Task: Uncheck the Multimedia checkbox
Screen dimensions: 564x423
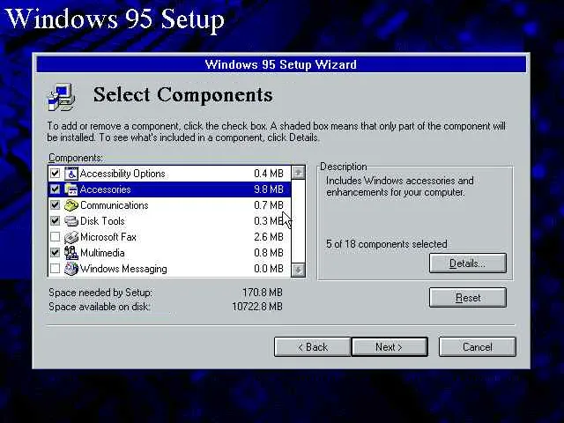Action: tap(55, 253)
